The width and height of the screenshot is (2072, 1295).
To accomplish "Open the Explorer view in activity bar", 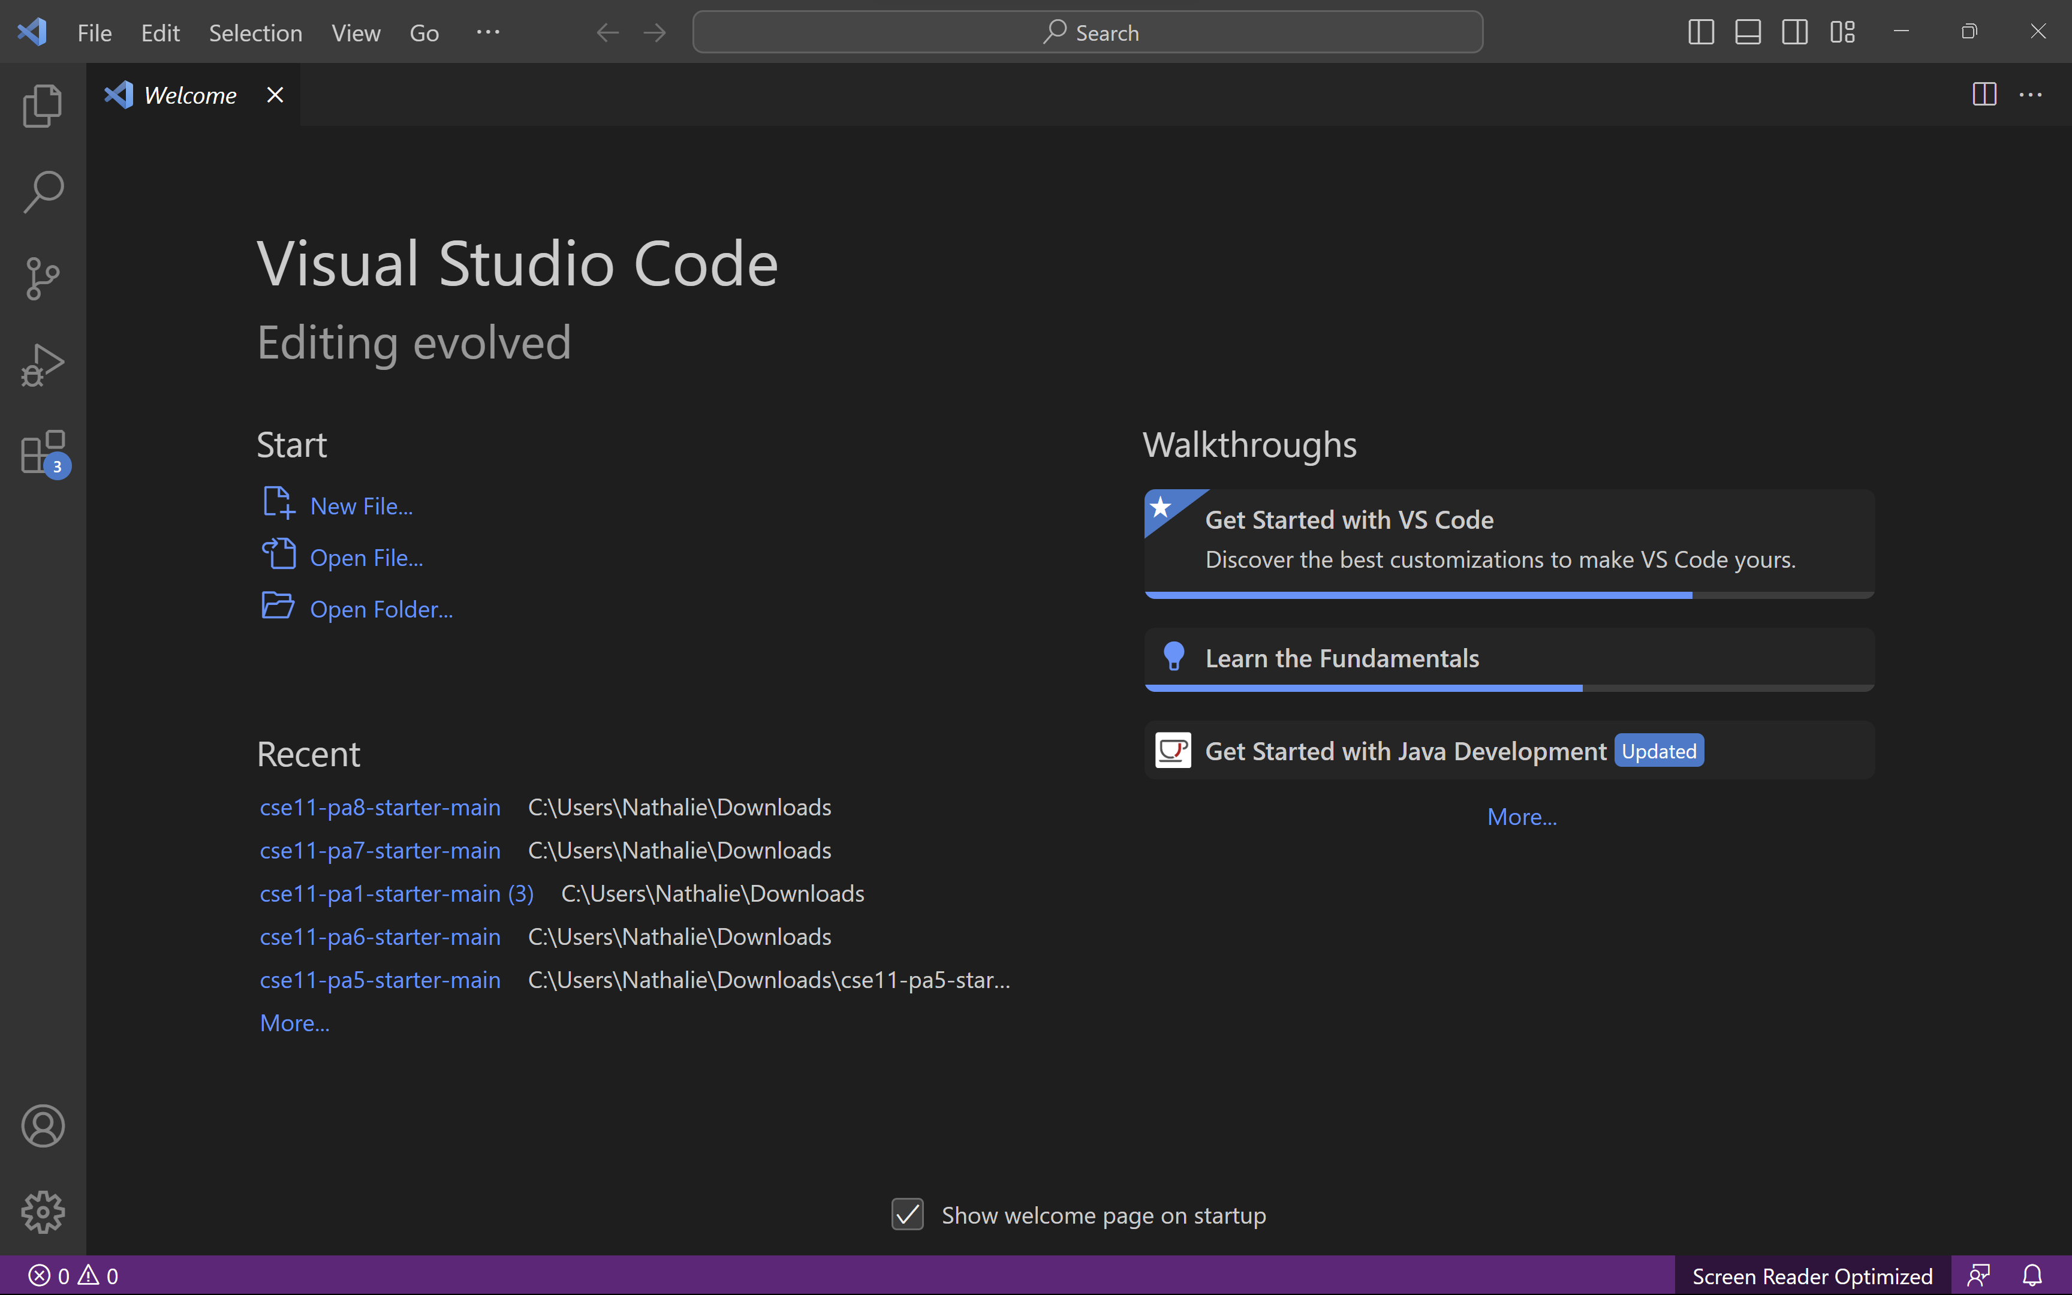I will click(x=43, y=106).
